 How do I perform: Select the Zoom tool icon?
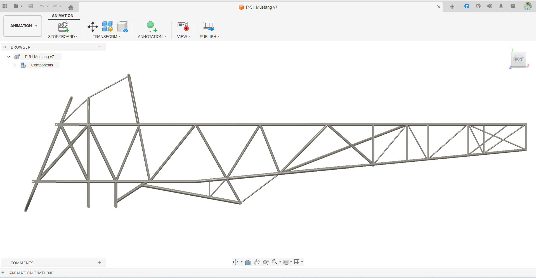click(266, 262)
